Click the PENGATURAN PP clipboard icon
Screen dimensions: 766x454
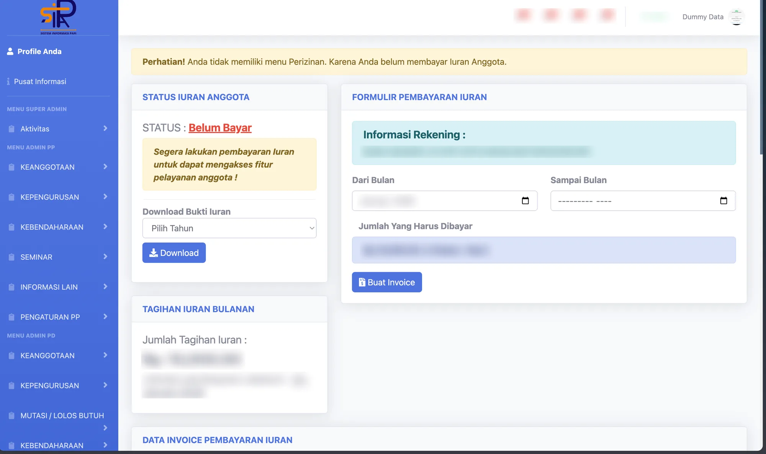click(11, 317)
